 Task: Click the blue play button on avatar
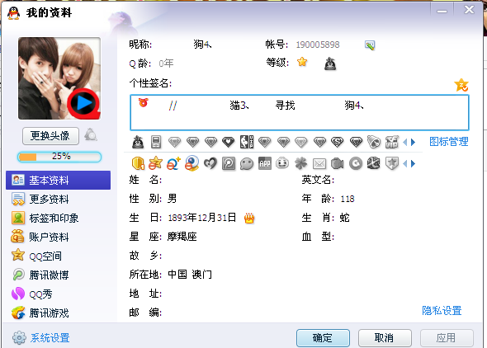(x=83, y=103)
